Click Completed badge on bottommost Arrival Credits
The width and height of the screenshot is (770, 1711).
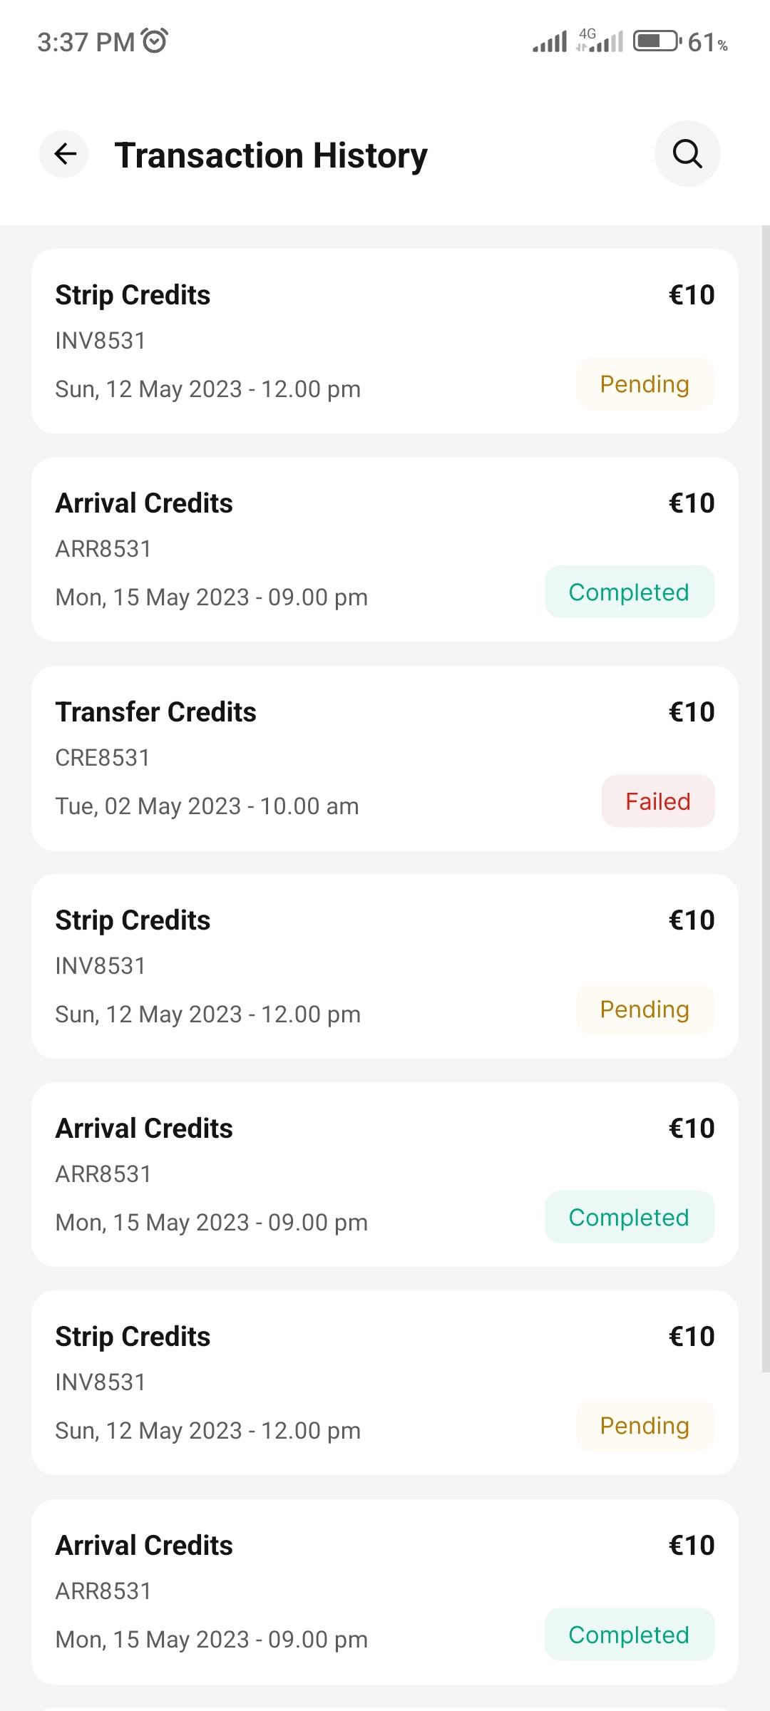[629, 1635]
